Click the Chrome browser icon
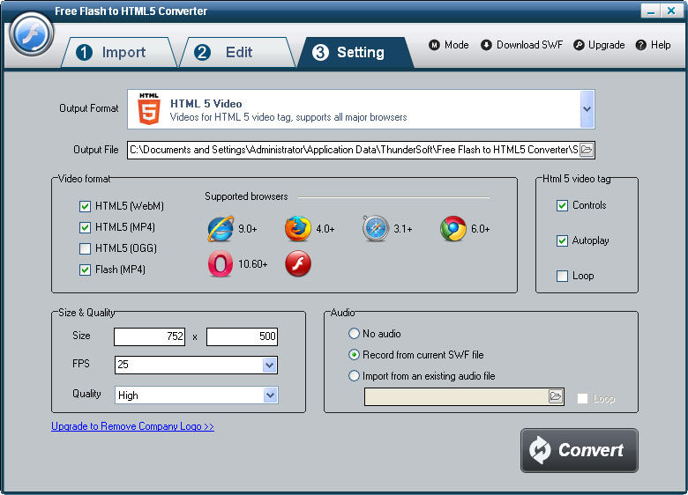This screenshot has width=688, height=495. [452, 228]
